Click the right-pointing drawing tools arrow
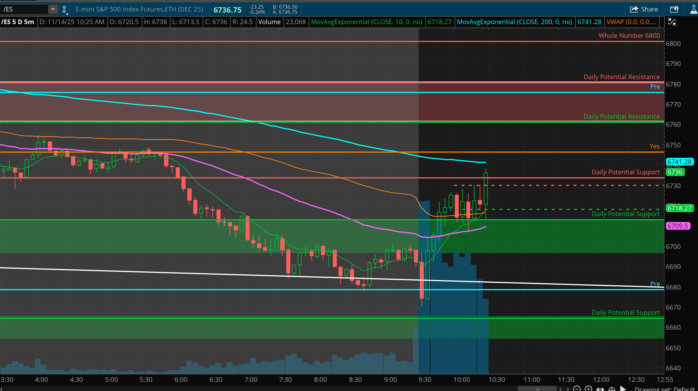Viewport: 698px width, 391px height. pos(623,389)
